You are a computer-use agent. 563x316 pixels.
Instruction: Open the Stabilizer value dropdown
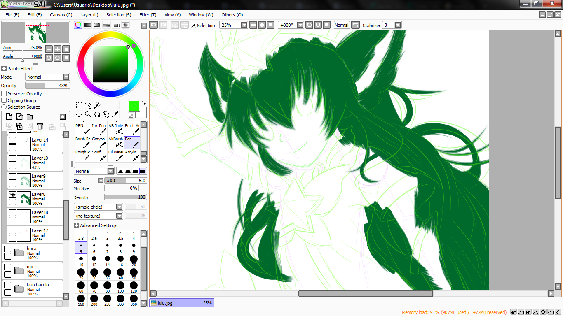pos(398,25)
